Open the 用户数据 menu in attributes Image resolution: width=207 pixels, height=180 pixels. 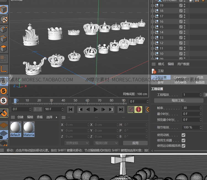183,64
